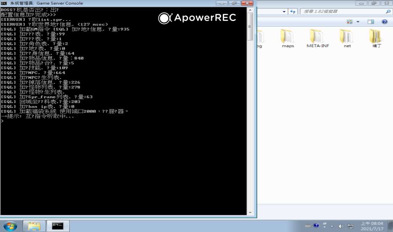Open the maps folder in Explorer
Image resolution: width=393 pixels, height=232 pixels.
pyautogui.click(x=288, y=38)
